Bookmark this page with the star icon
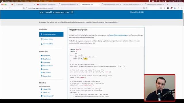 coord(147,8)
